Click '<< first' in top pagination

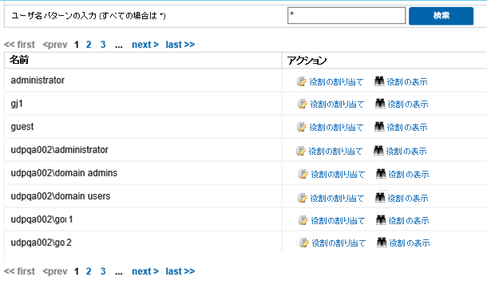click(x=19, y=45)
